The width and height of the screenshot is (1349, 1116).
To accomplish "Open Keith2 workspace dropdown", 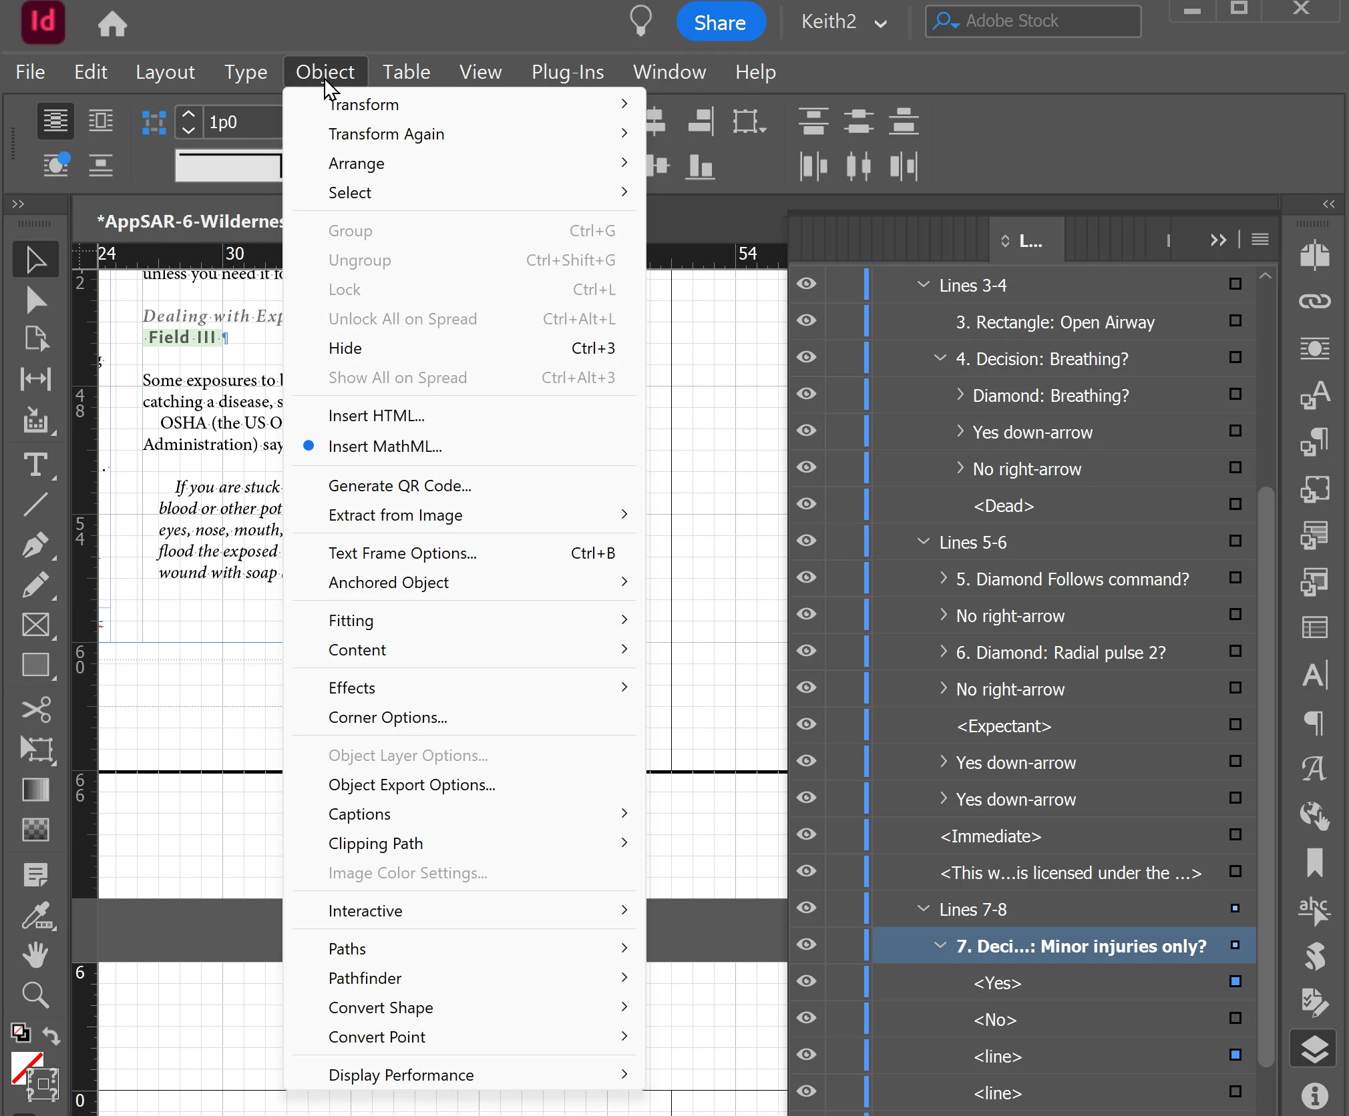I will [x=843, y=22].
